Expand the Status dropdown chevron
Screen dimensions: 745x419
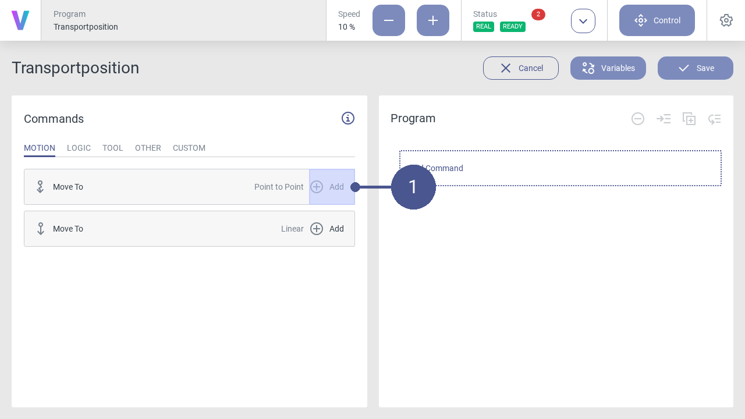583,21
